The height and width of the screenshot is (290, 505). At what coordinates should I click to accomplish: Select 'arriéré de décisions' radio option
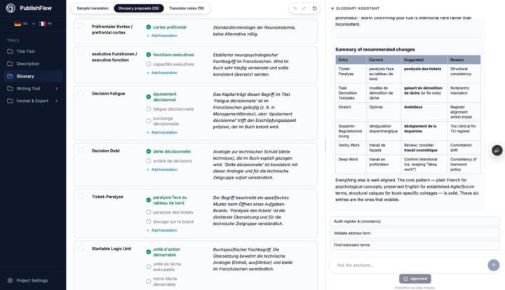pyautogui.click(x=149, y=161)
